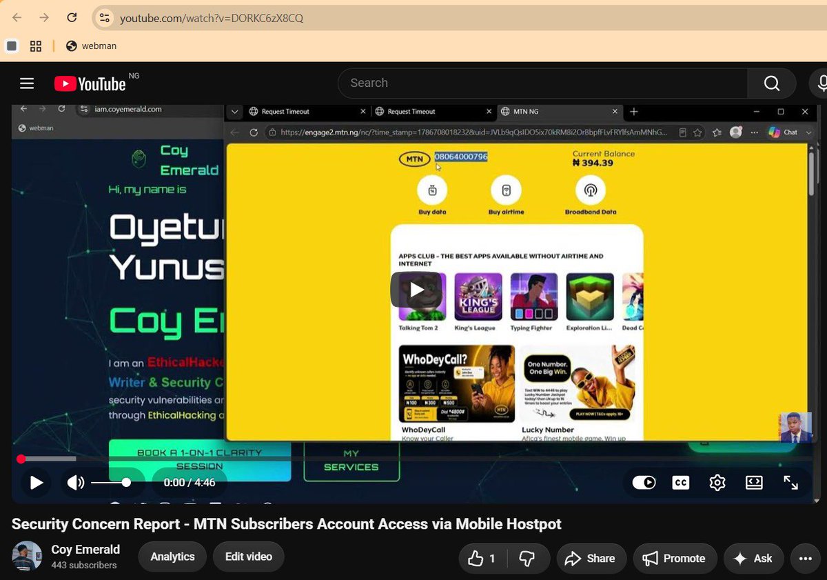Mute the video with the speaker icon
Screen dimensions: 827x580
click(x=76, y=483)
